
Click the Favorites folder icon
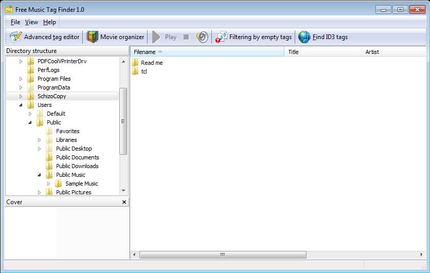point(49,131)
